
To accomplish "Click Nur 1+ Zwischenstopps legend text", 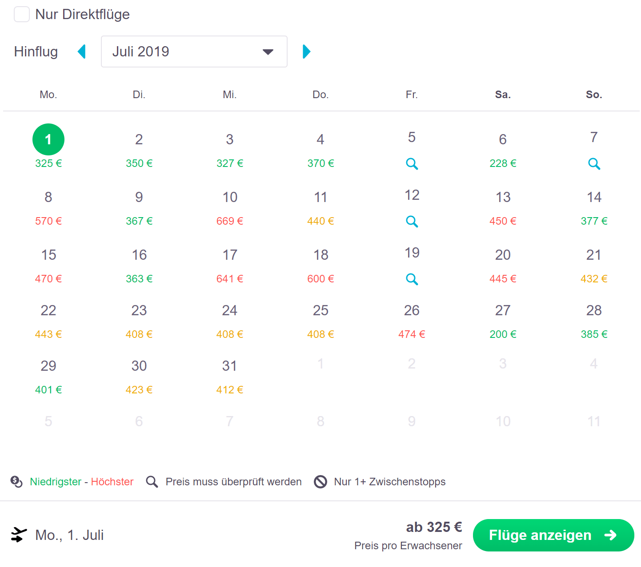I will [x=390, y=482].
